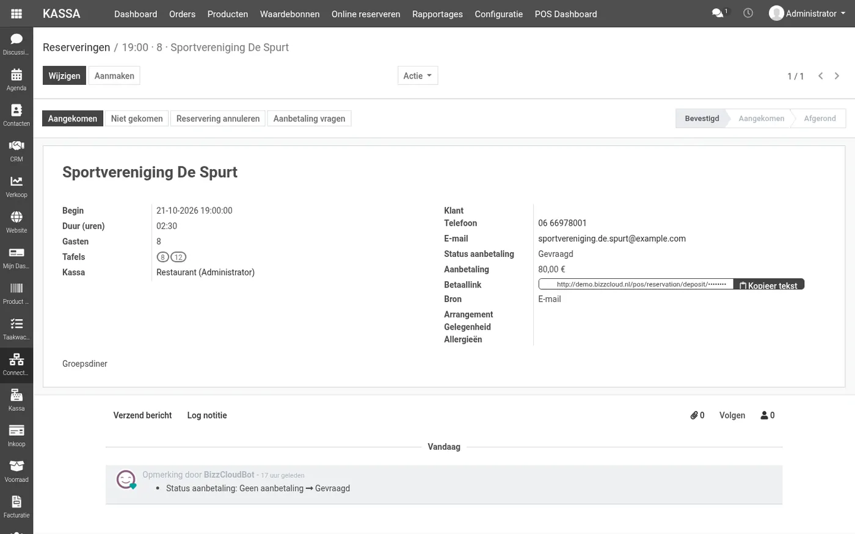Mark reservation as Aangekomen button

73,118
